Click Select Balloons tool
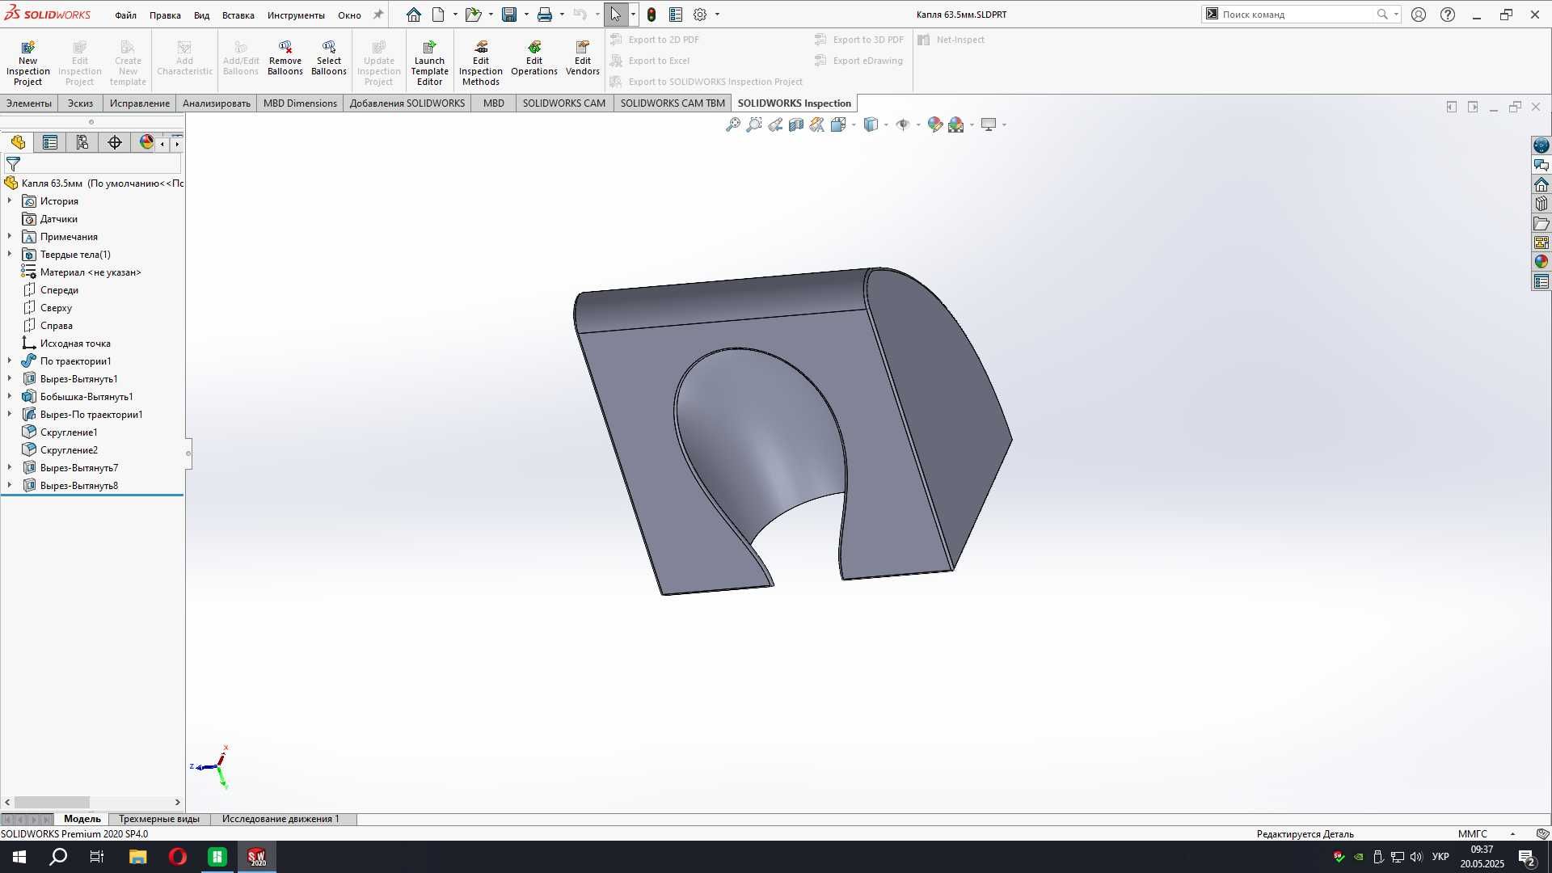The height and width of the screenshot is (873, 1552). (329, 57)
